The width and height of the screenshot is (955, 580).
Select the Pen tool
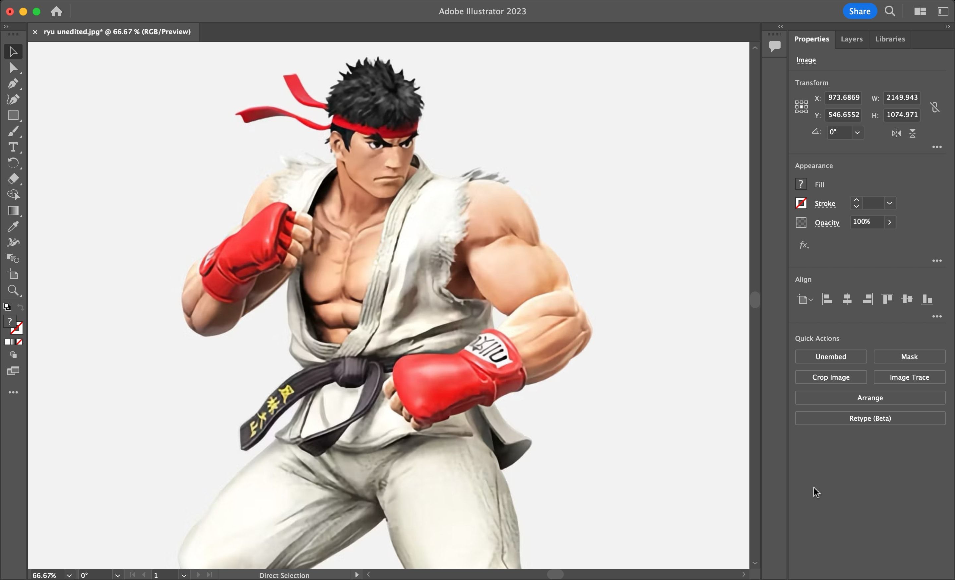coord(13,84)
